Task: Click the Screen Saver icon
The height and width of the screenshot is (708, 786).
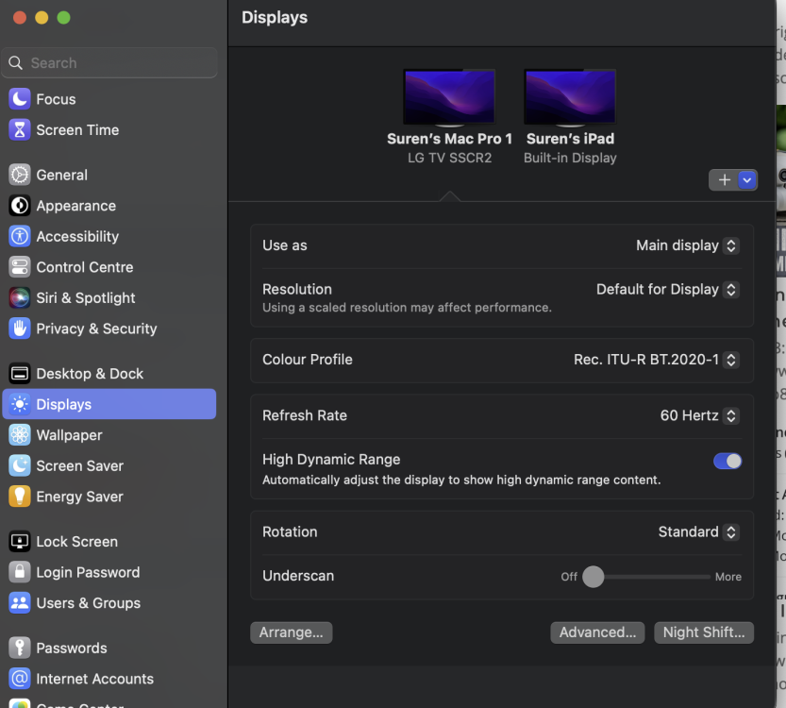Action: (x=20, y=465)
